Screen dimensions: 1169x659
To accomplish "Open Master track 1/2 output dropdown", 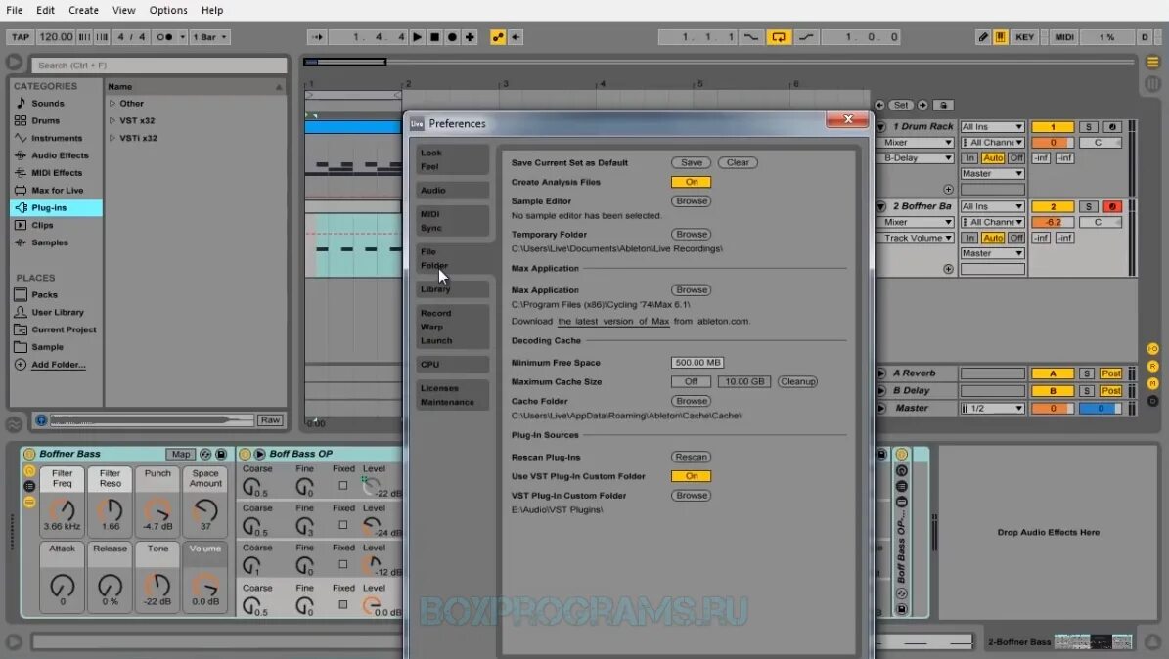I will coord(992,409).
